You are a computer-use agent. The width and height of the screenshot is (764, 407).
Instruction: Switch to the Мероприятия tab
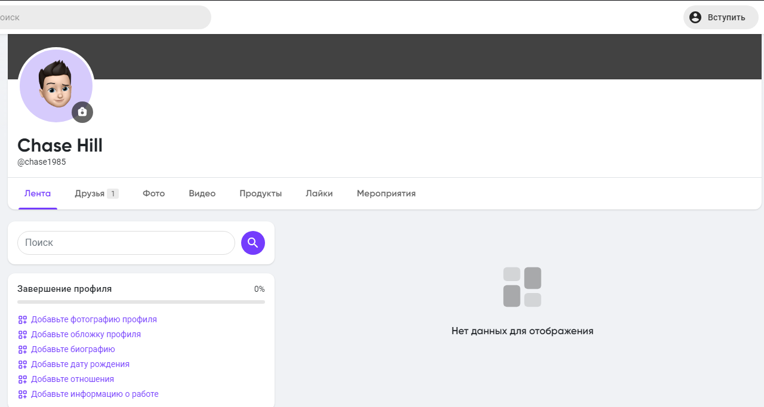(x=386, y=193)
